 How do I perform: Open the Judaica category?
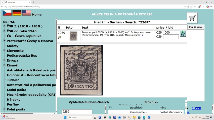[13, 80]
